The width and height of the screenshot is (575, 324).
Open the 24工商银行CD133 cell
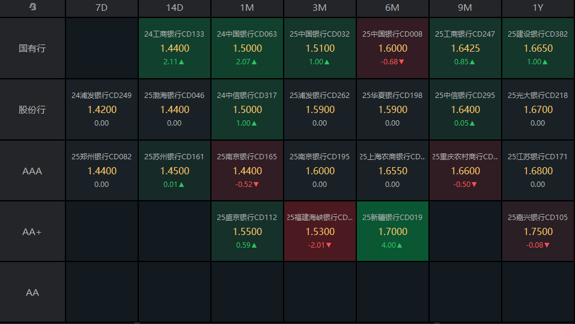click(174, 48)
